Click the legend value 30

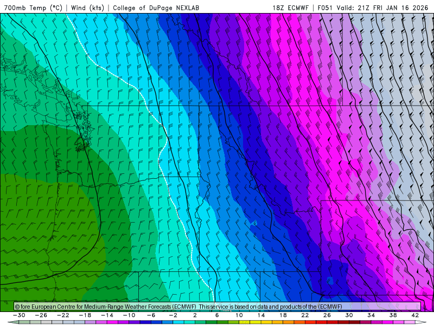349,315
